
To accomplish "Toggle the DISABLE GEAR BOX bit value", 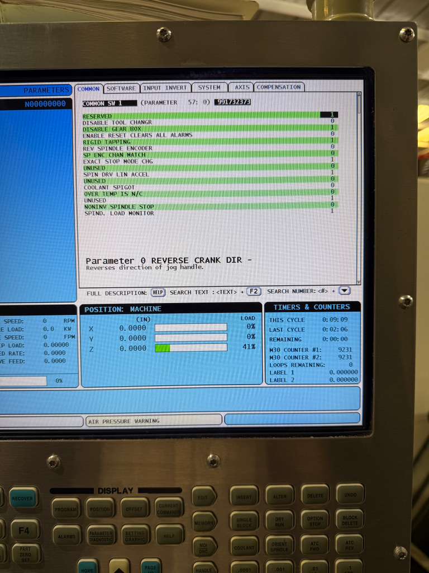I will 332,129.
